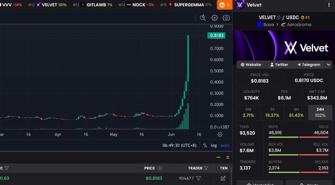The width and height of the screenshot is (335, 185).
Task: Select the 24H timeframe stats tab
Action: (x=320, y=113)
